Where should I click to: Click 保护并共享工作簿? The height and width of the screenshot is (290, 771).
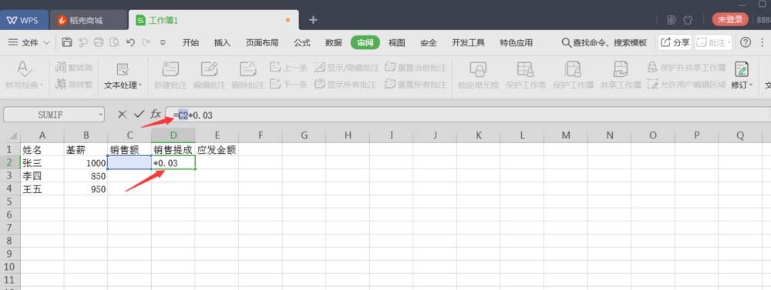point(686,67)
